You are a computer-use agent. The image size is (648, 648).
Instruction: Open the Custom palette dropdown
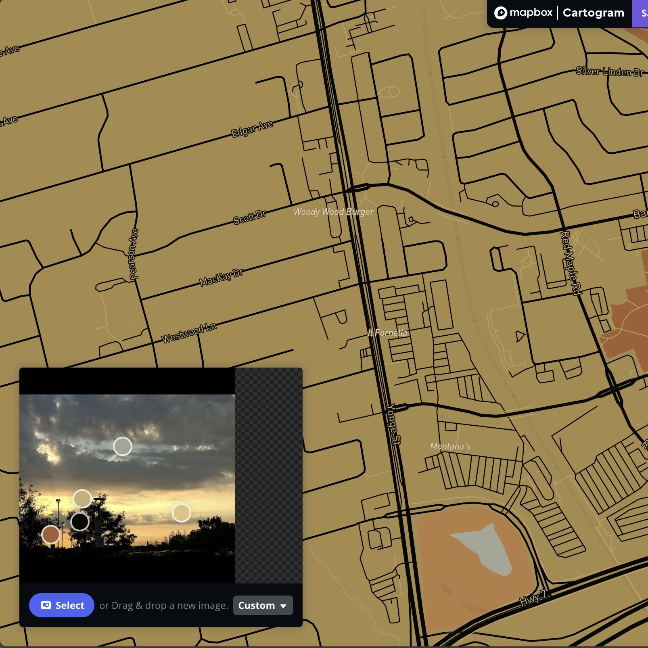(x=263, y=605)
